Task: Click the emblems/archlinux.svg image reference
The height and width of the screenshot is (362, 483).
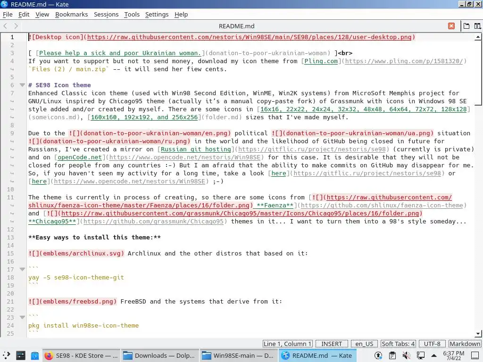Action: coord(76,253)
